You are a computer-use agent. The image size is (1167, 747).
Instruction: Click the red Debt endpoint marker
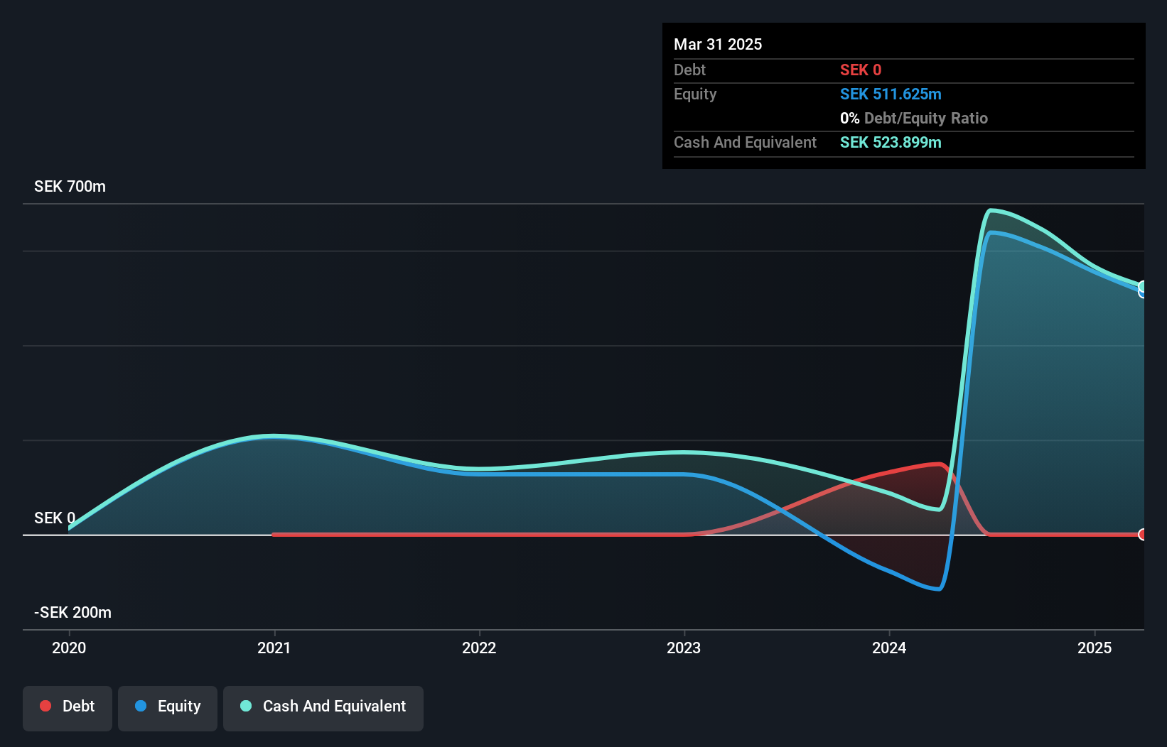click(1142, 535)
